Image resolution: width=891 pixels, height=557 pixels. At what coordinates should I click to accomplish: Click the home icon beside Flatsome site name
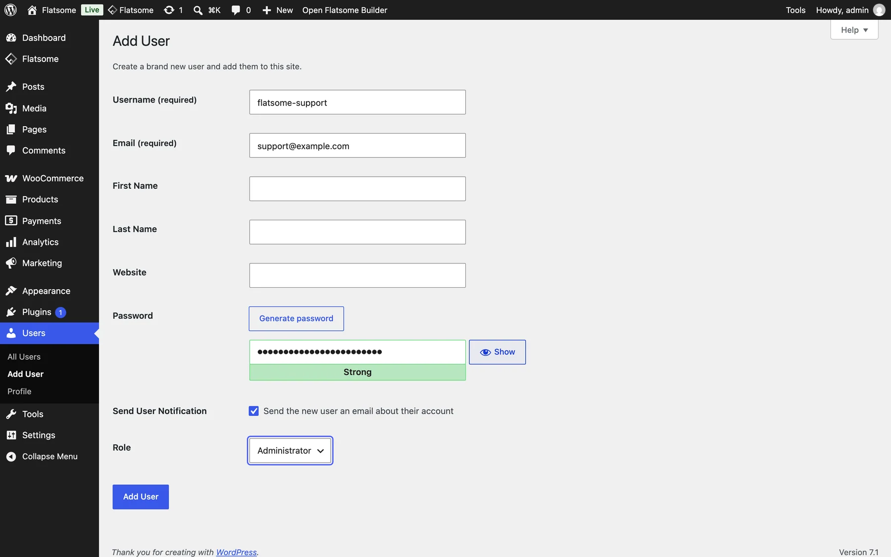tap(32, 10)
